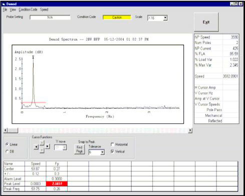The height and width of the screenshot is (196, 245).
Task: Click the +/- Speed cell 0.12
Action: pos(36,173)
